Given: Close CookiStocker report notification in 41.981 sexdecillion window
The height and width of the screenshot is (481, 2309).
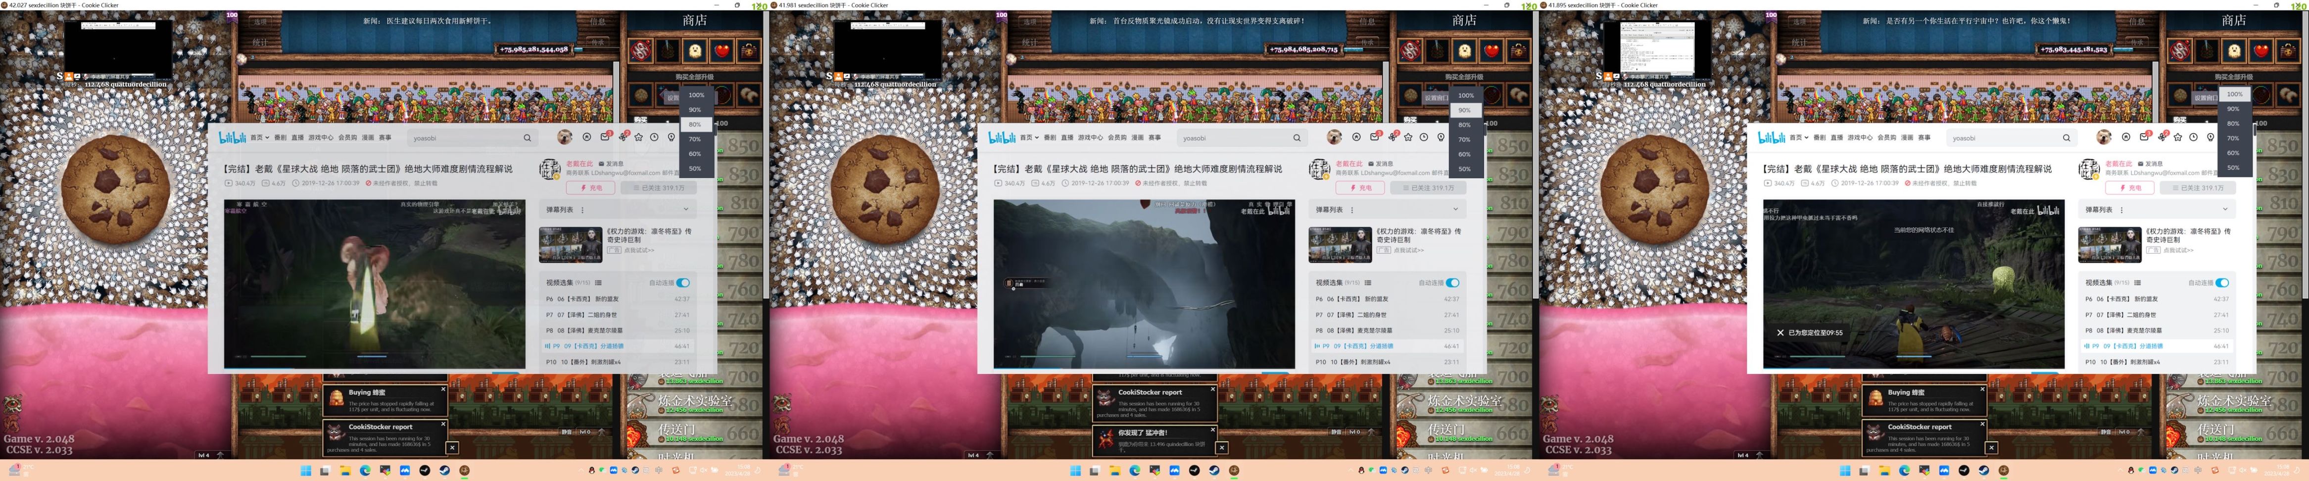Looking at the screenshot, I should click(1213, 389).
